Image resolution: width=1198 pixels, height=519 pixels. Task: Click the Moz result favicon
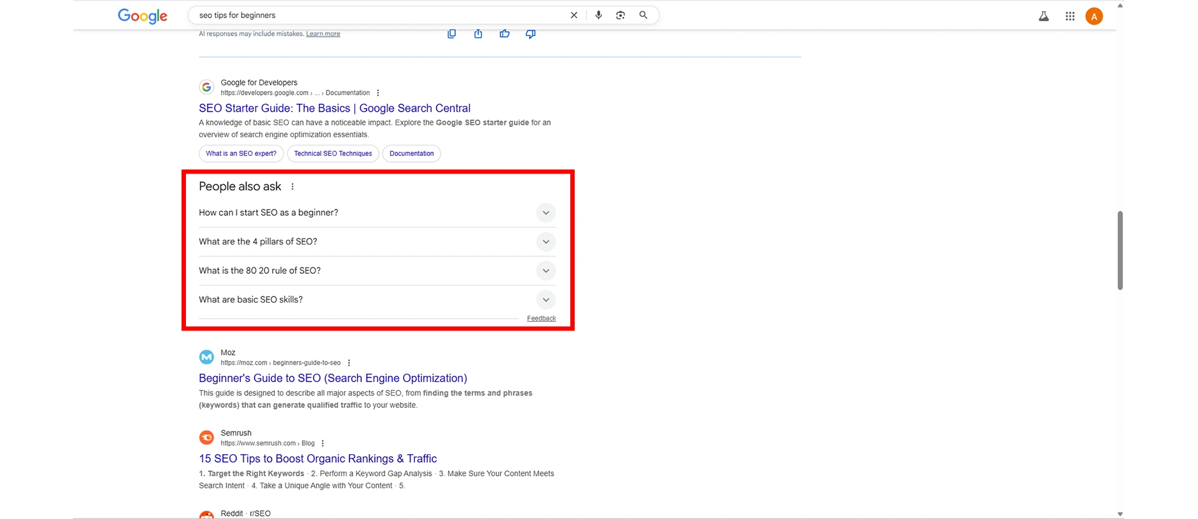pyautogui.click(x=207, y=357)
